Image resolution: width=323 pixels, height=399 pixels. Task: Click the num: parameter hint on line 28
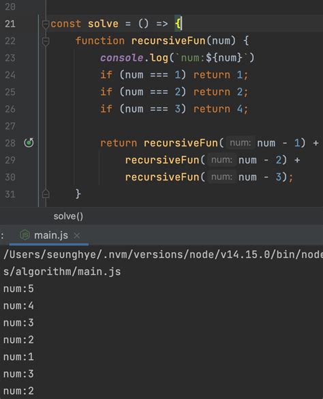click(241, 143)
